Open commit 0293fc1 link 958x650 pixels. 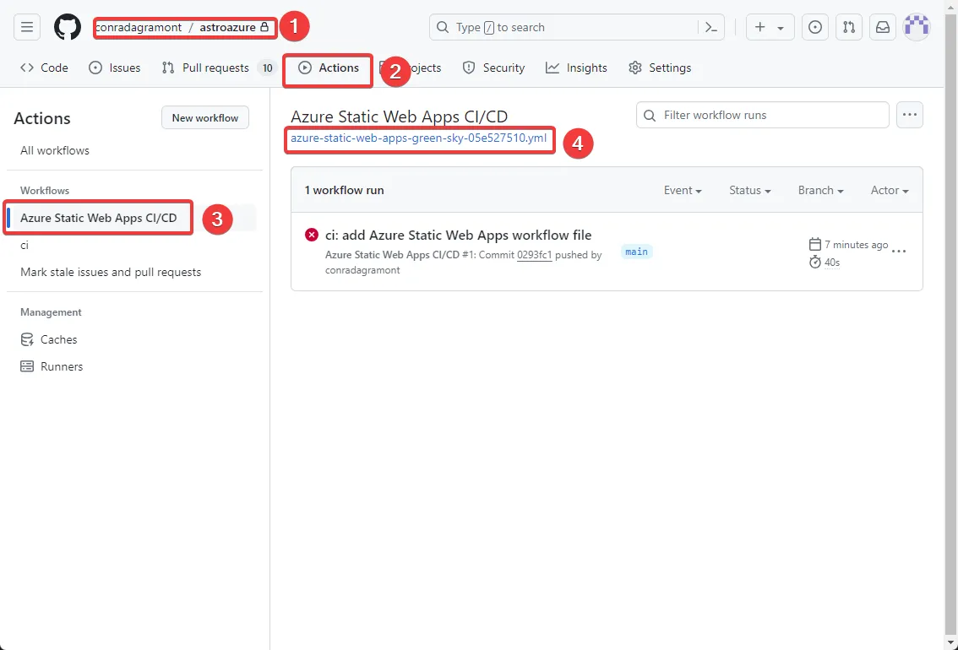pyautogui.click(x=535, y=254)
